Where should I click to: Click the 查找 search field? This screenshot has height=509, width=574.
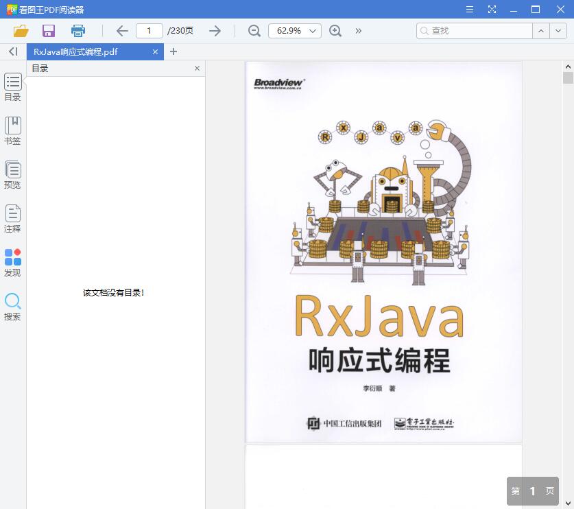(475, 31)
